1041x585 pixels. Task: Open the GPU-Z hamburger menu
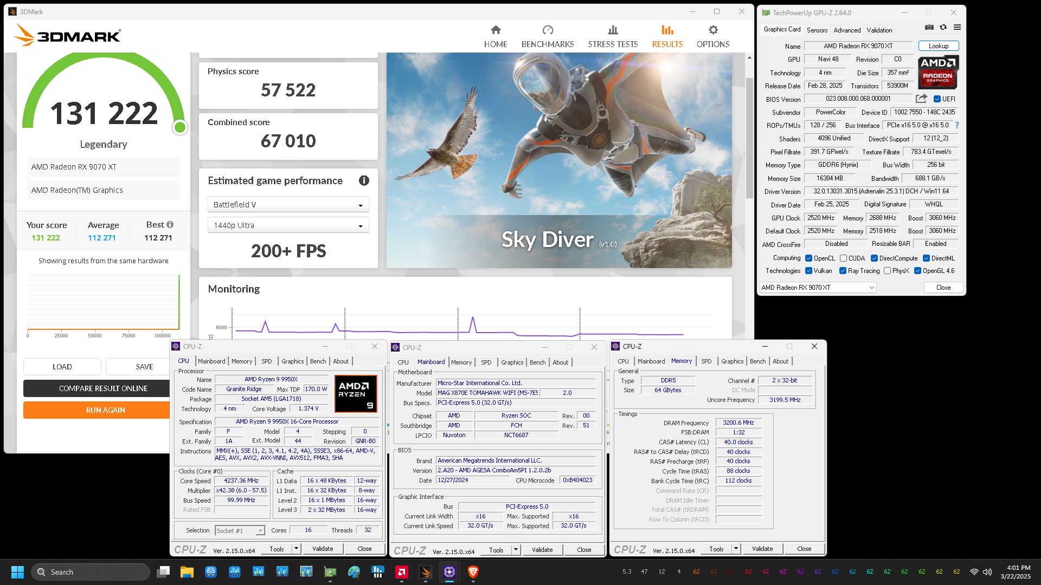pos(958,27)
